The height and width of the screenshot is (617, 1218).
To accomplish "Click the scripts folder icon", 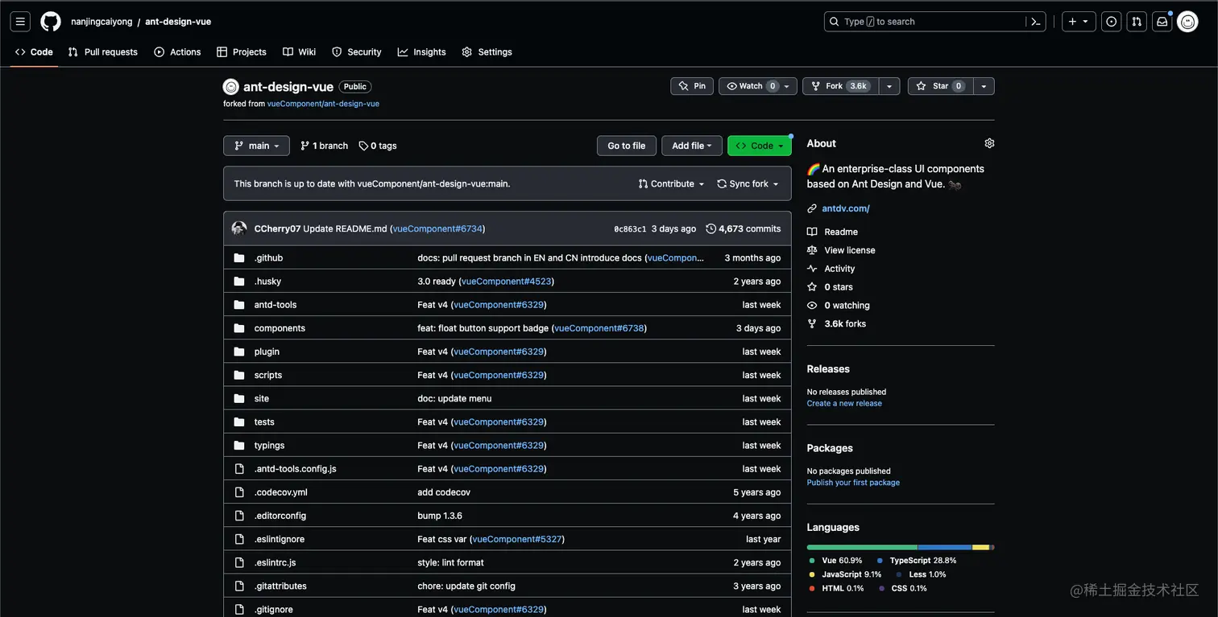I will click(x=239, y=375).
